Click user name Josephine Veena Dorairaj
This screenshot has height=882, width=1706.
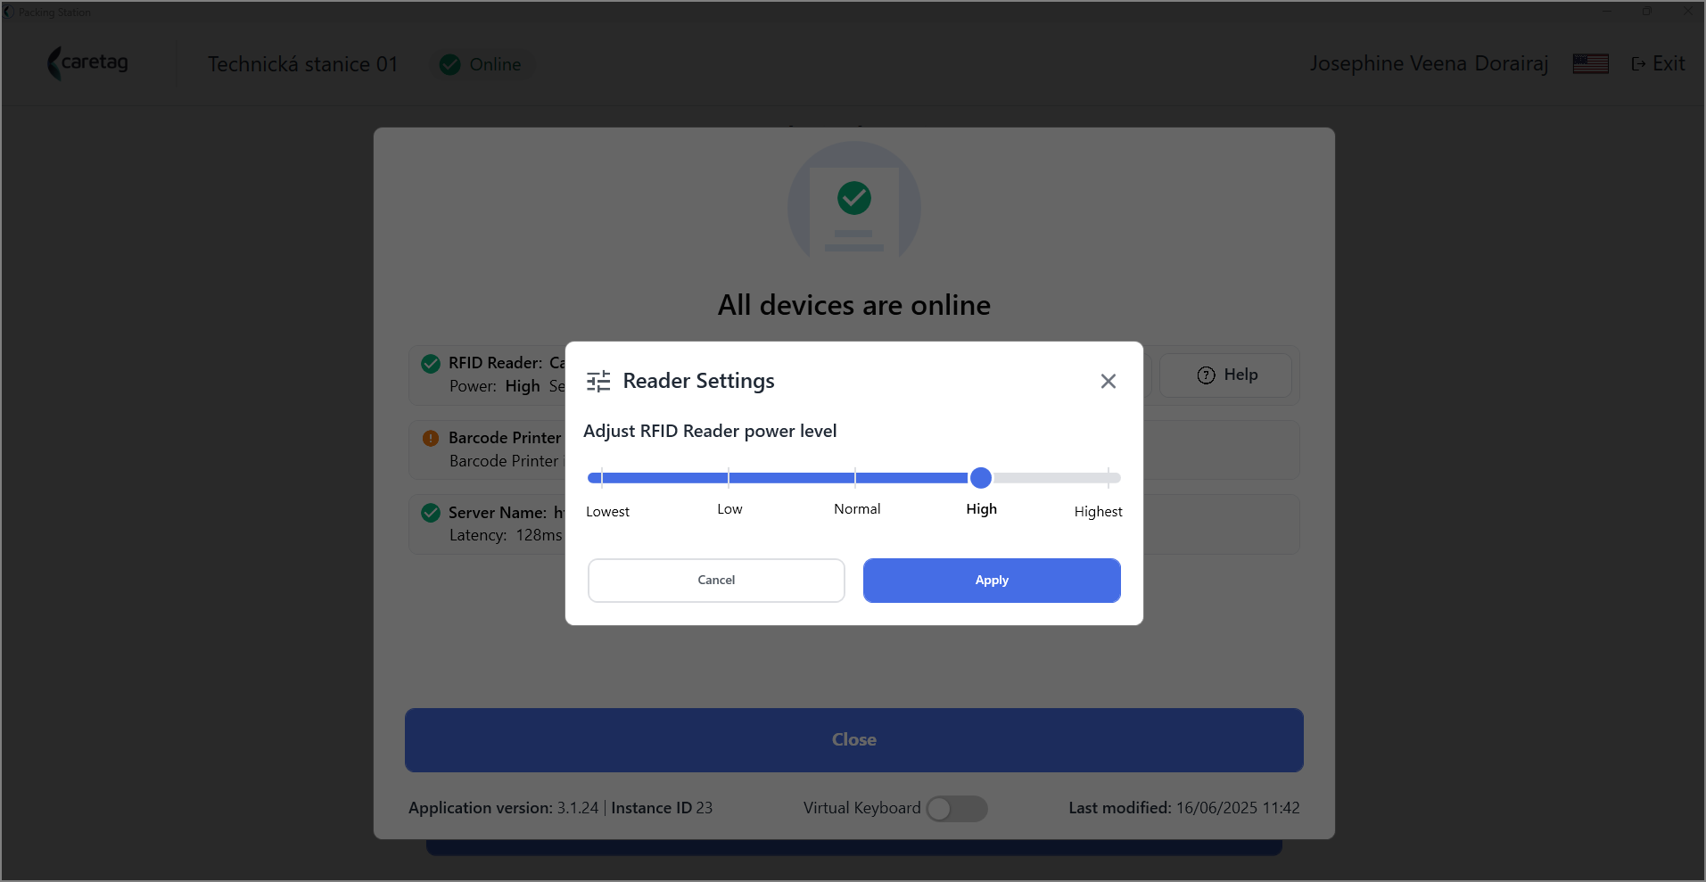pyautogui.click(x=1429, y=64)
